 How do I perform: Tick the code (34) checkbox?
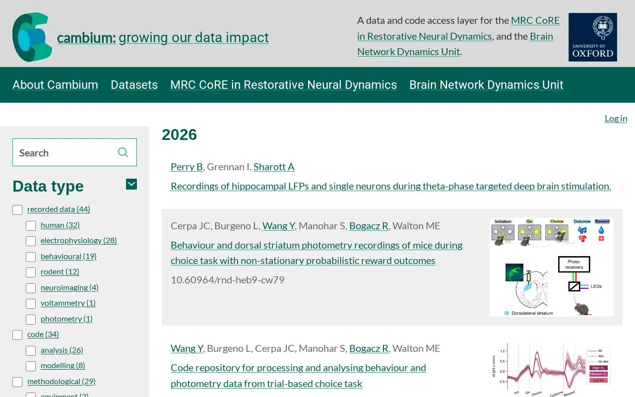coord(17,334)
